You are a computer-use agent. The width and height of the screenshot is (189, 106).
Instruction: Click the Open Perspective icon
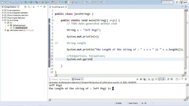pyautogui.click(x=177, y=2)
